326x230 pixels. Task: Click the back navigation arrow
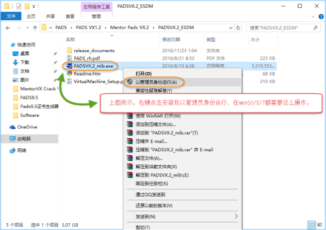8,28
